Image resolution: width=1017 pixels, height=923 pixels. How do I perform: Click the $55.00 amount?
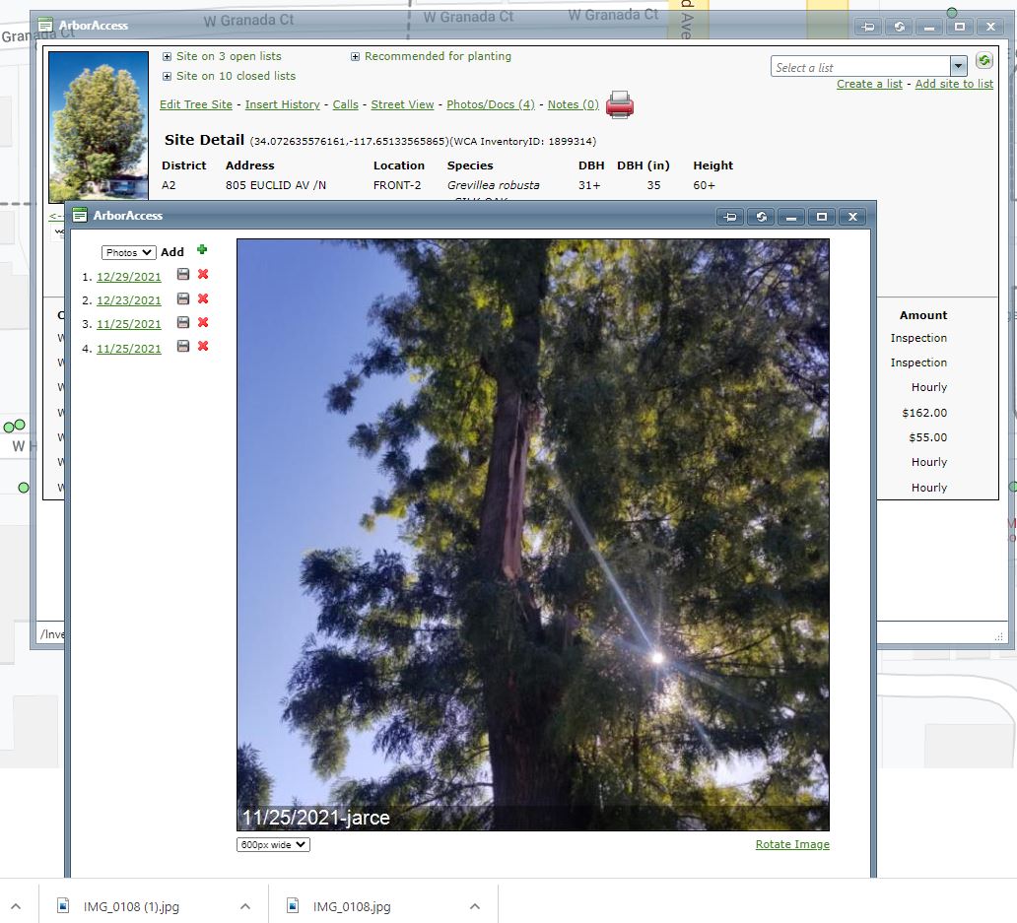(927, 437)
